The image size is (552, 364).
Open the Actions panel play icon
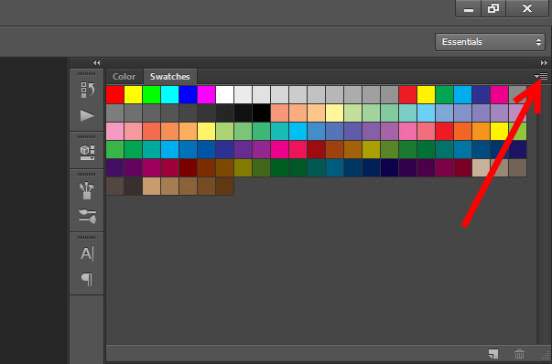(x=87, y=116)
